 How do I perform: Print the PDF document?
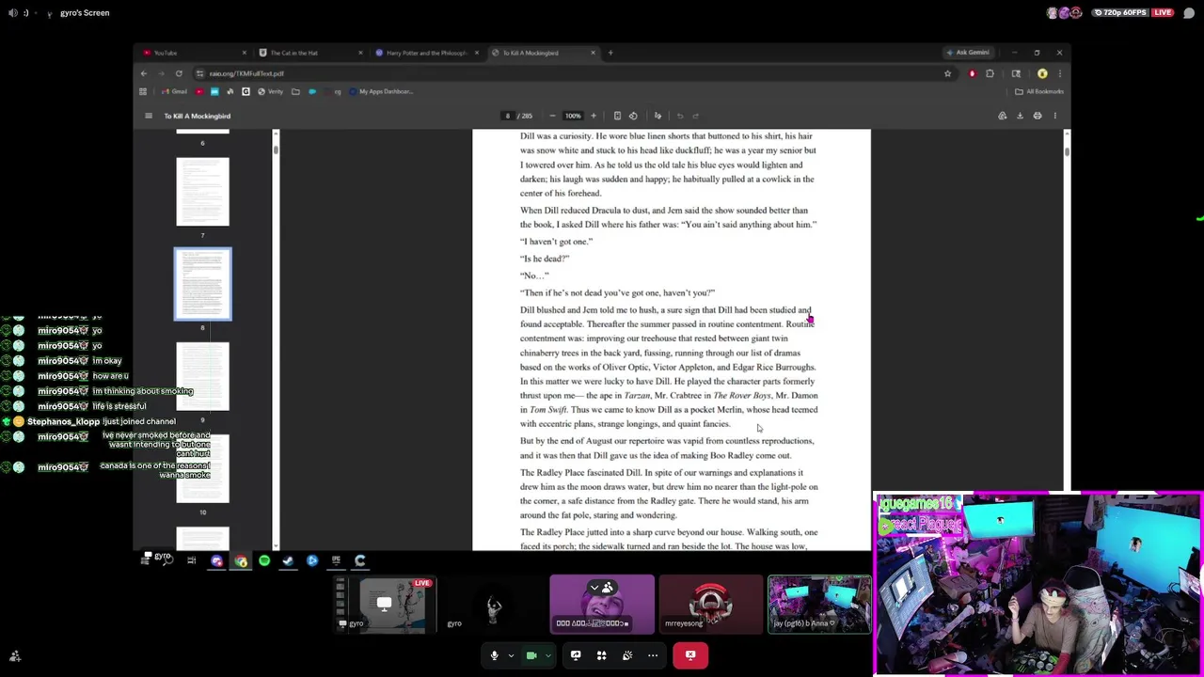click(1038, 116)
